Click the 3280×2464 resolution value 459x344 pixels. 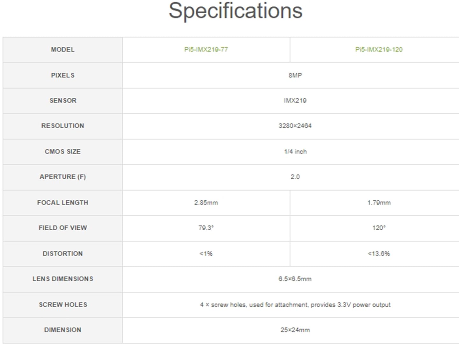[295, 126]
